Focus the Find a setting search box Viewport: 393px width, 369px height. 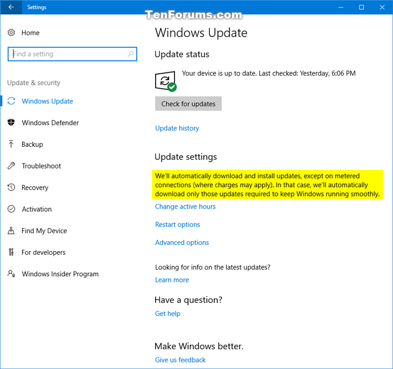click(x=72, y=54)
